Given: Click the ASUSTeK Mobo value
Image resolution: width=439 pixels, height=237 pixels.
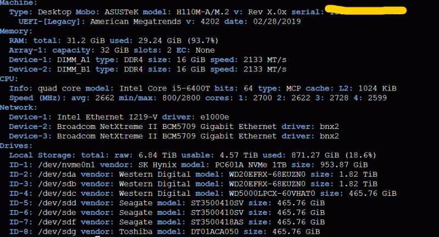Looking at the screenshot, I should click(x=121, y=12).
